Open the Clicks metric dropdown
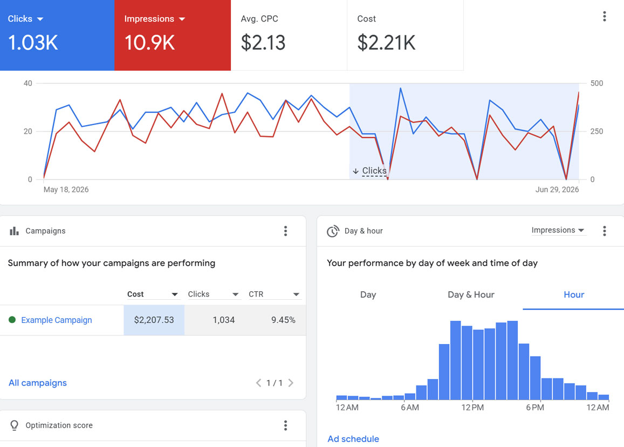The image size is (624, 447). (25, 19)
